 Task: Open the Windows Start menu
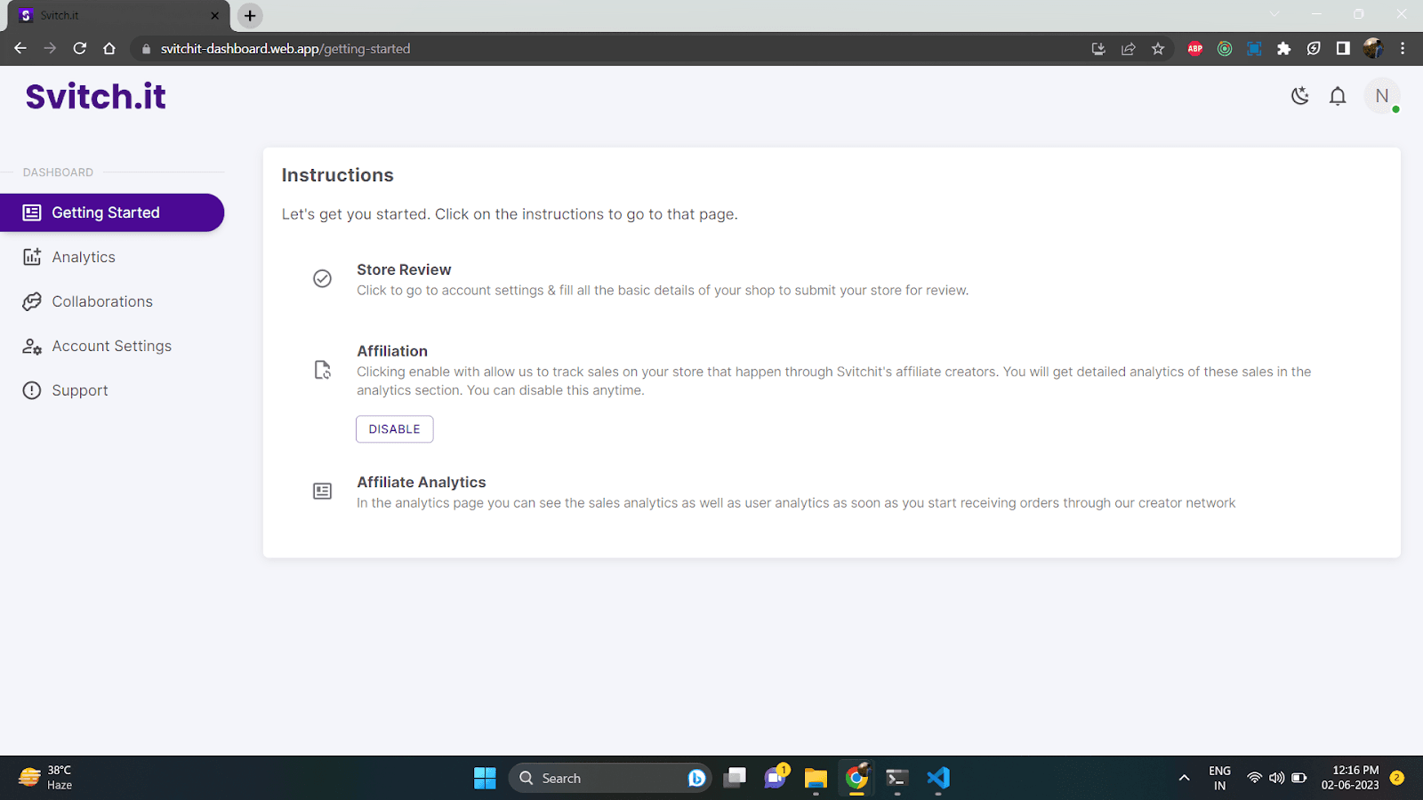(x=485, y=778)
